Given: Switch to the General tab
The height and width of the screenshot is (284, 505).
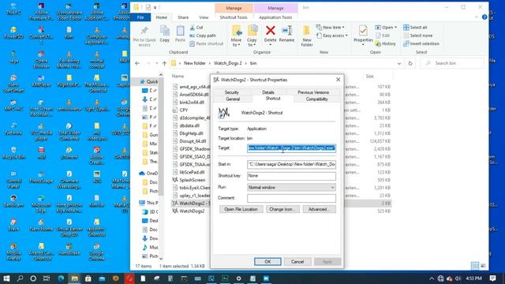Looking at the screenshot, I should pyautogui.click(x=233, y=99).
